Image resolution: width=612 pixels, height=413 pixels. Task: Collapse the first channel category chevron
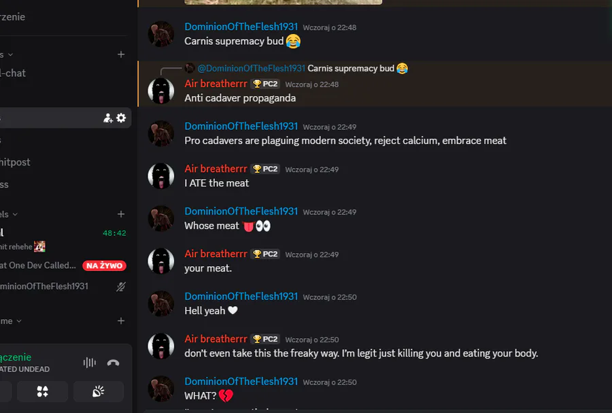(10, 54)
